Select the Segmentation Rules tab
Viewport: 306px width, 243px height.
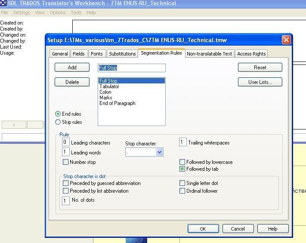tap(161, 53)
